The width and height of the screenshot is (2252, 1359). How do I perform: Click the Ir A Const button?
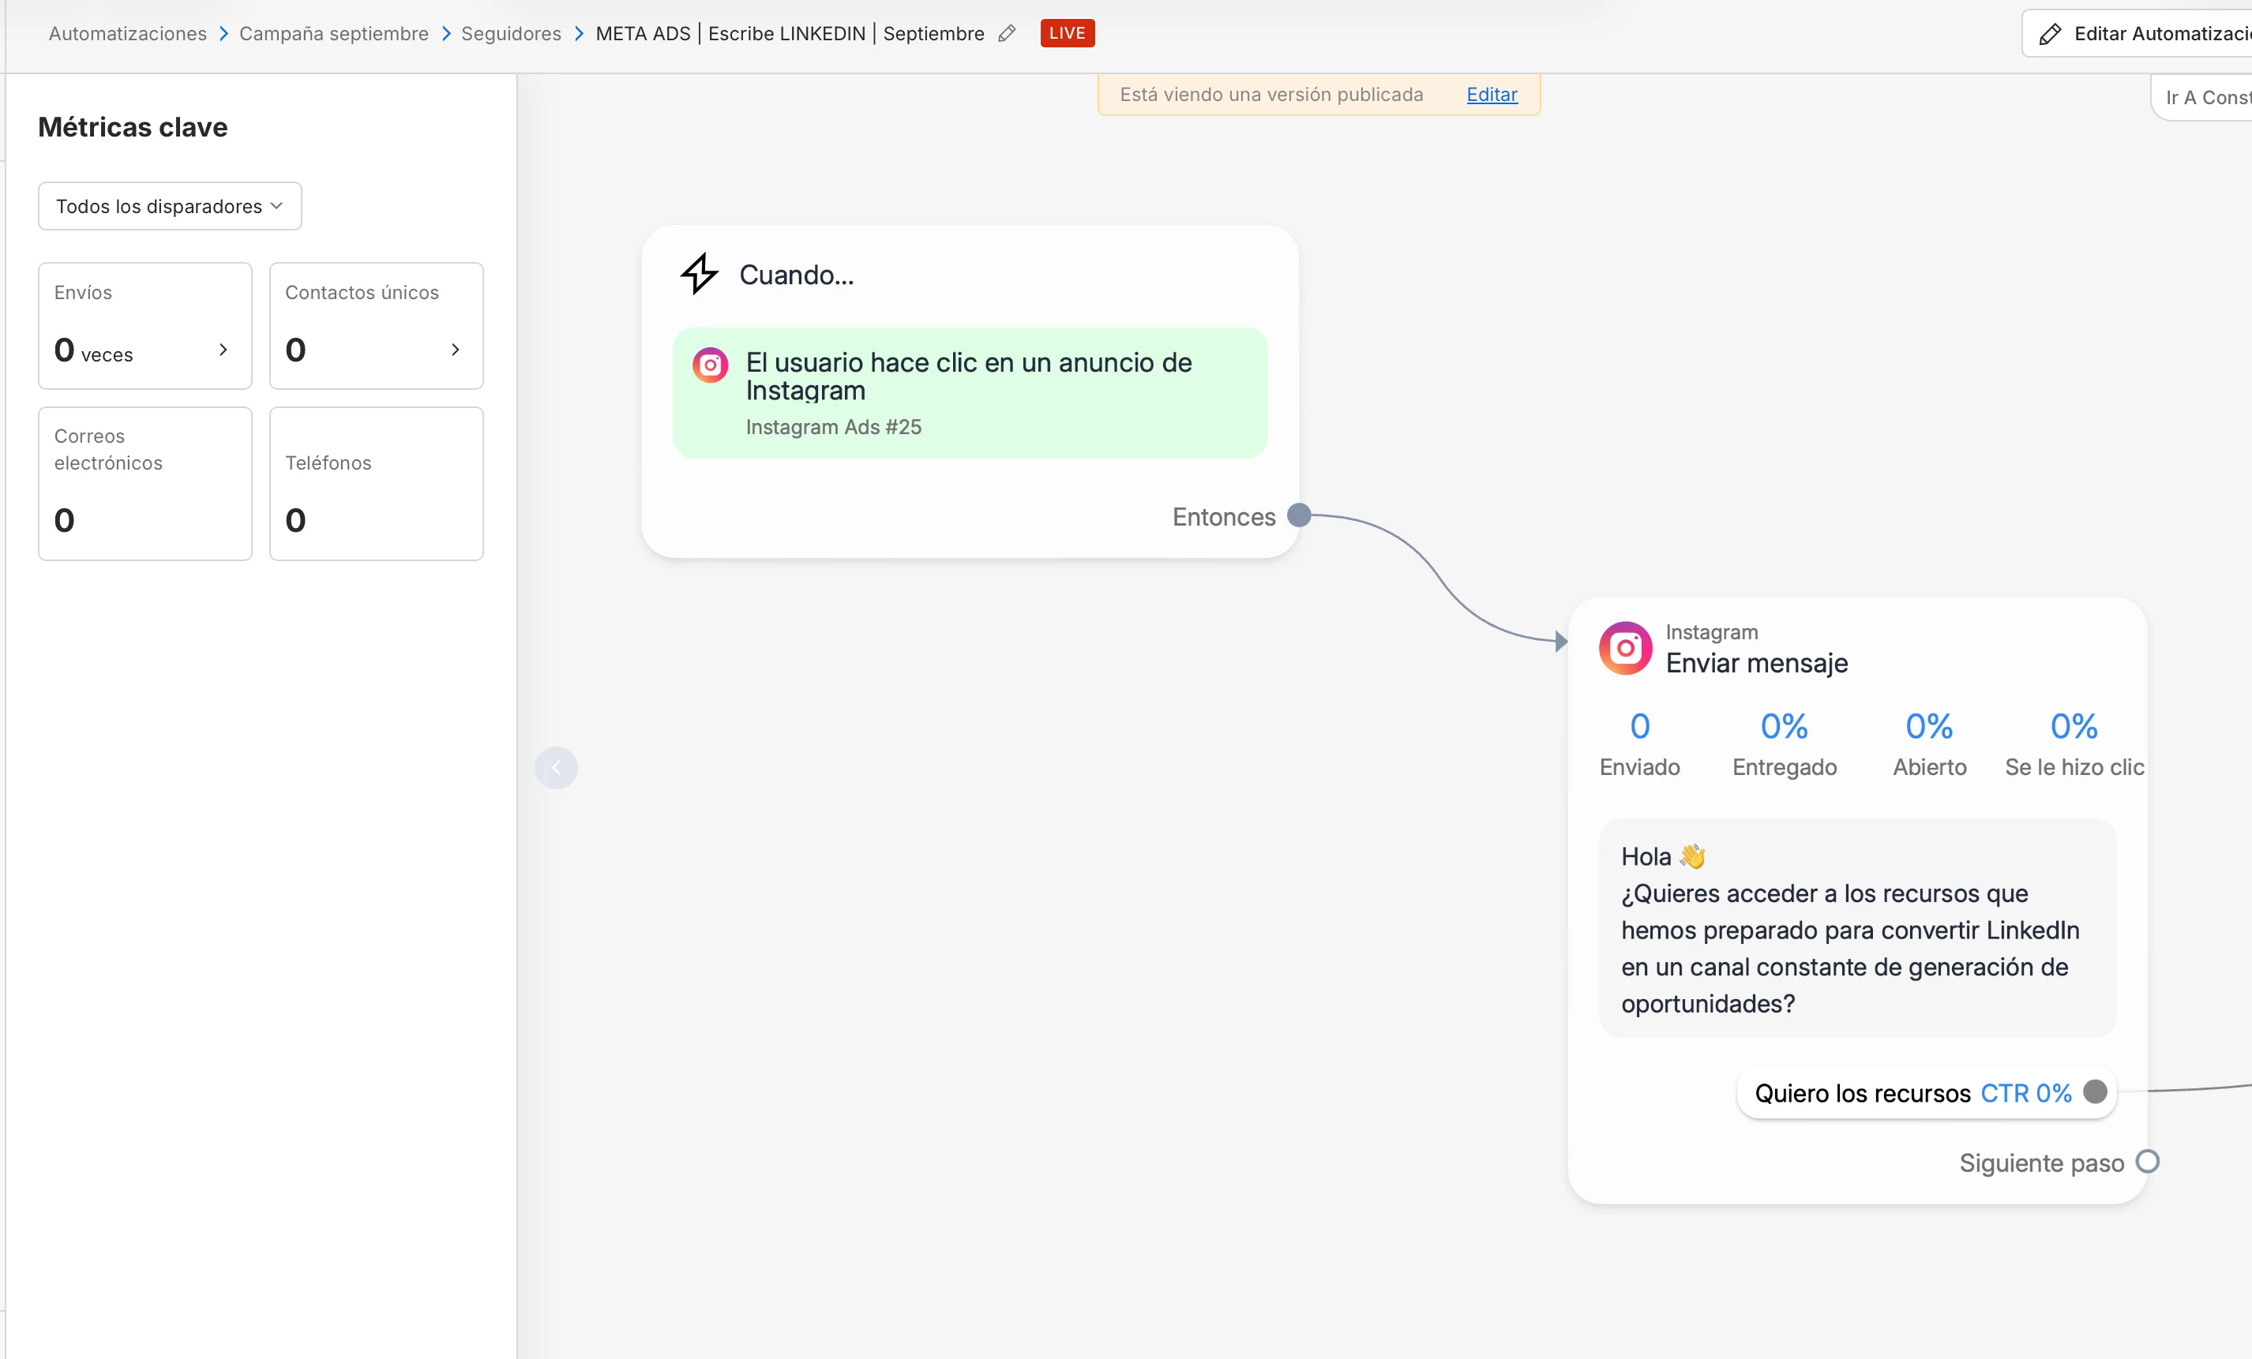pos(2201,98)
